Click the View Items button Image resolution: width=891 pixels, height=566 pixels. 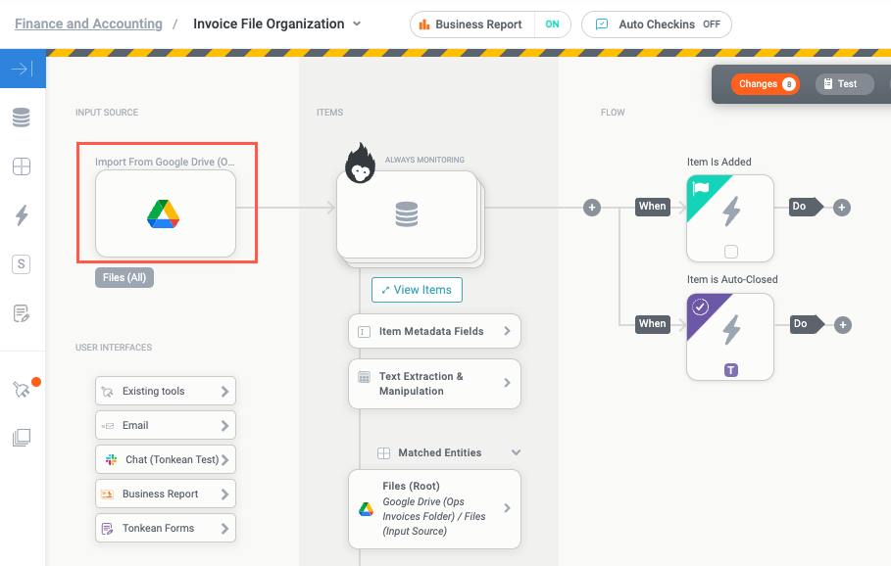(417, 290)
